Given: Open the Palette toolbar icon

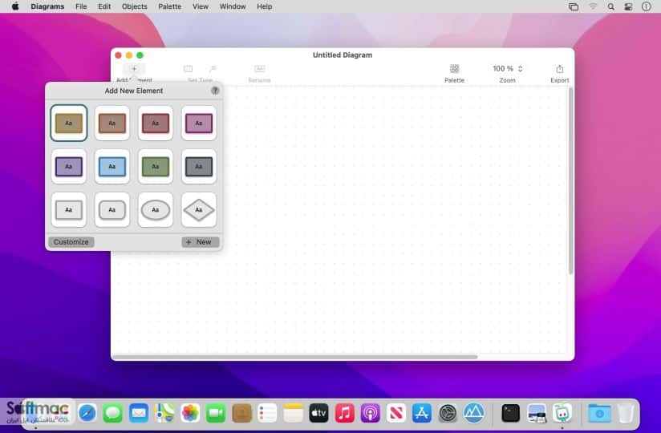Looking at the screenshot, I should click(x=454, y=69).
